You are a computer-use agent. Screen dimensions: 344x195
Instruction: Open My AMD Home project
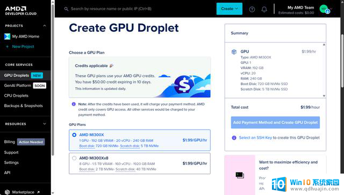pyautogui.click(x=26, y=36)
